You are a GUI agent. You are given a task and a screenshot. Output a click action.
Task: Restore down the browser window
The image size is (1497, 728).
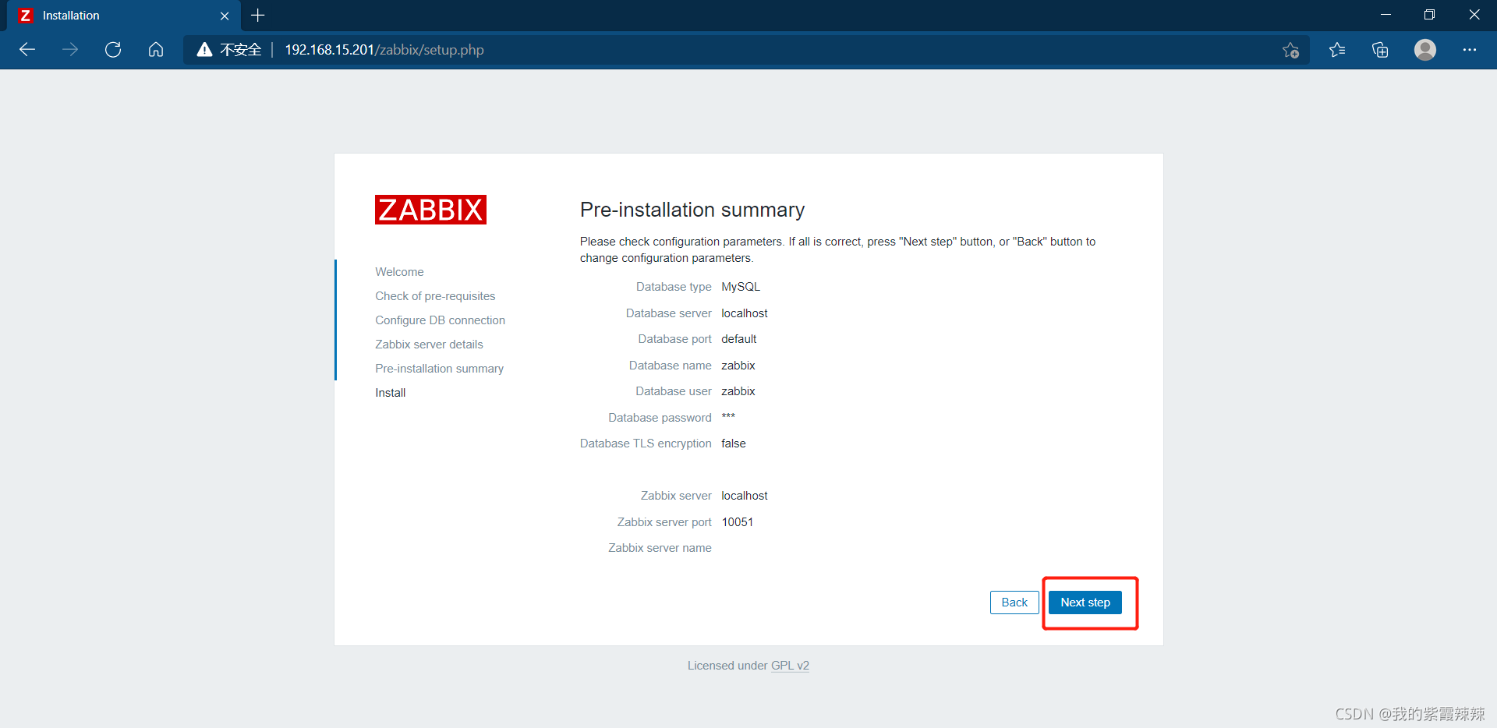1429,15
